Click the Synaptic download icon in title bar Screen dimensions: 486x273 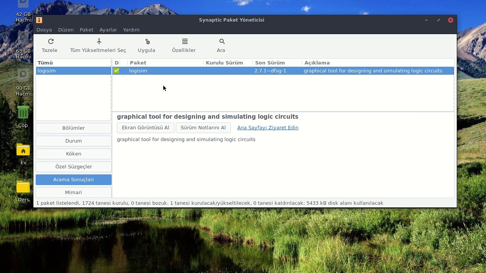pos(39,20)
